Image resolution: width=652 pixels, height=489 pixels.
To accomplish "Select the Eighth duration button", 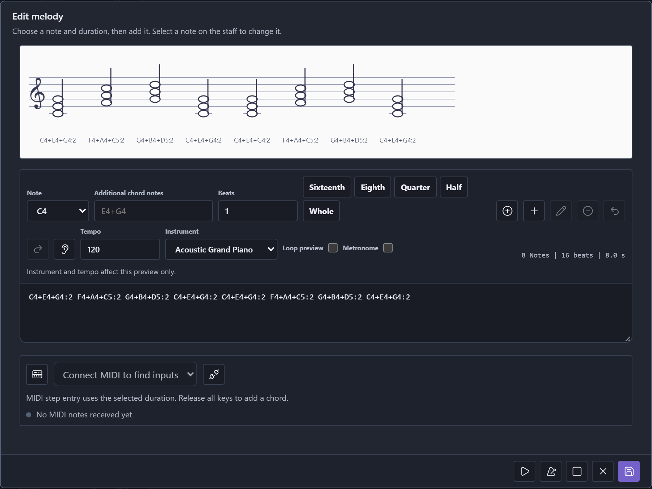I will (373, 187).
